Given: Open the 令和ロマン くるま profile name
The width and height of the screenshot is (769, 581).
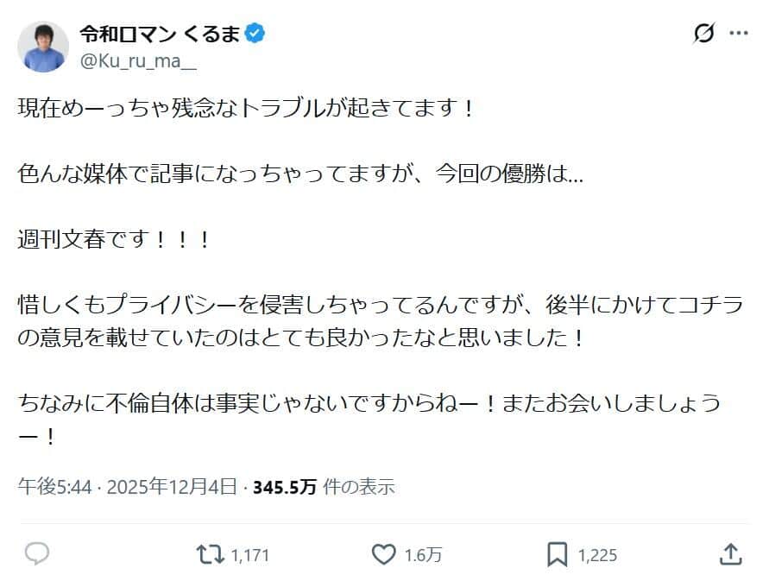Looking at the screenshot, I should click(161, 35).
